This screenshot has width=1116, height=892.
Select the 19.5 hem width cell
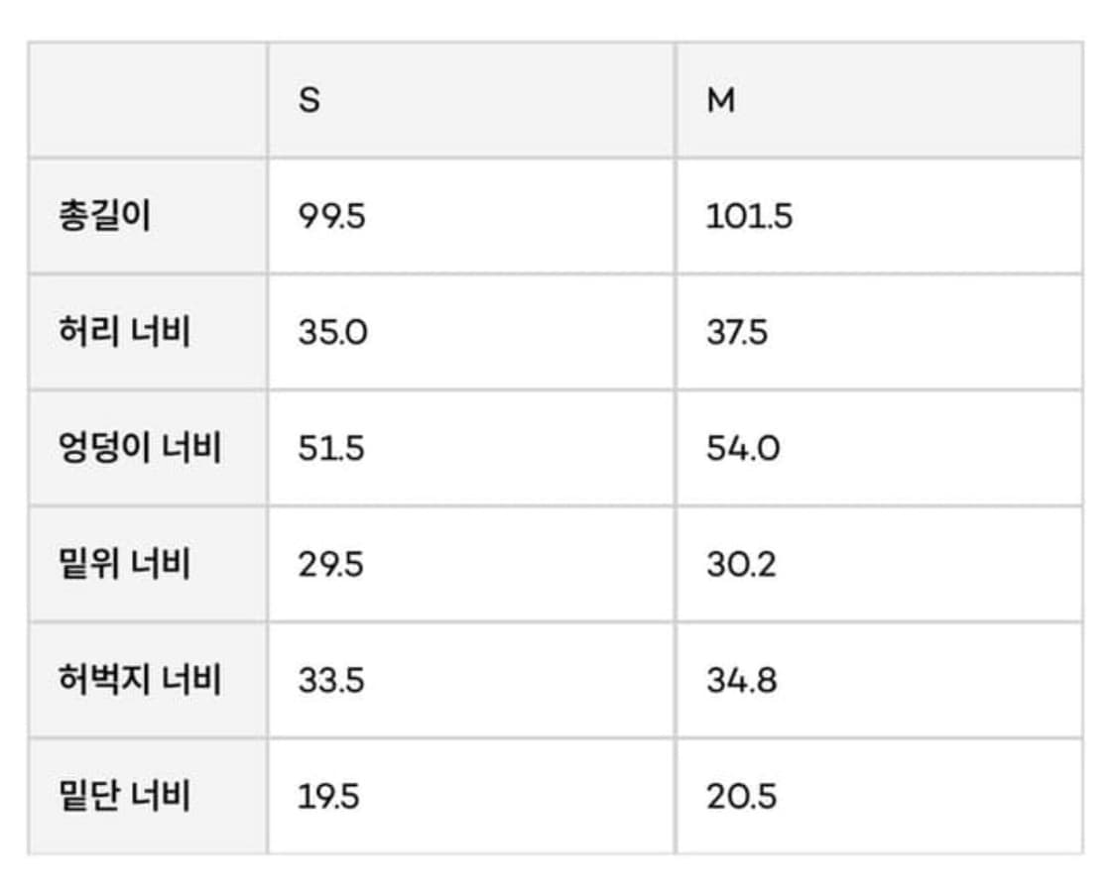(328, 796)
